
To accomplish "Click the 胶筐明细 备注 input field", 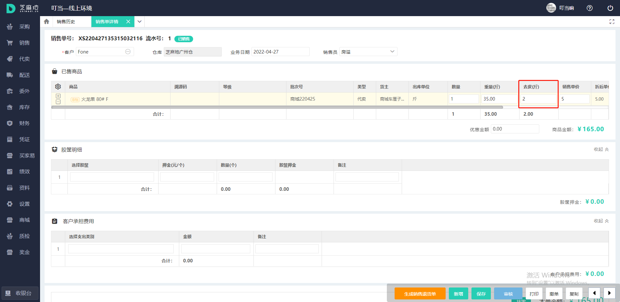I will pyautogui.click(x=367, y=177).
